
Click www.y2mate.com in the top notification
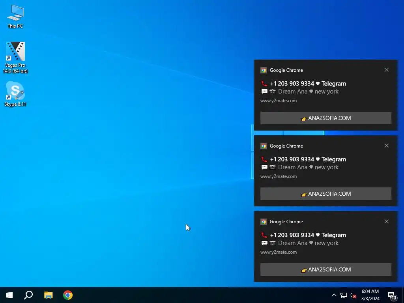(x=279, y=101)
